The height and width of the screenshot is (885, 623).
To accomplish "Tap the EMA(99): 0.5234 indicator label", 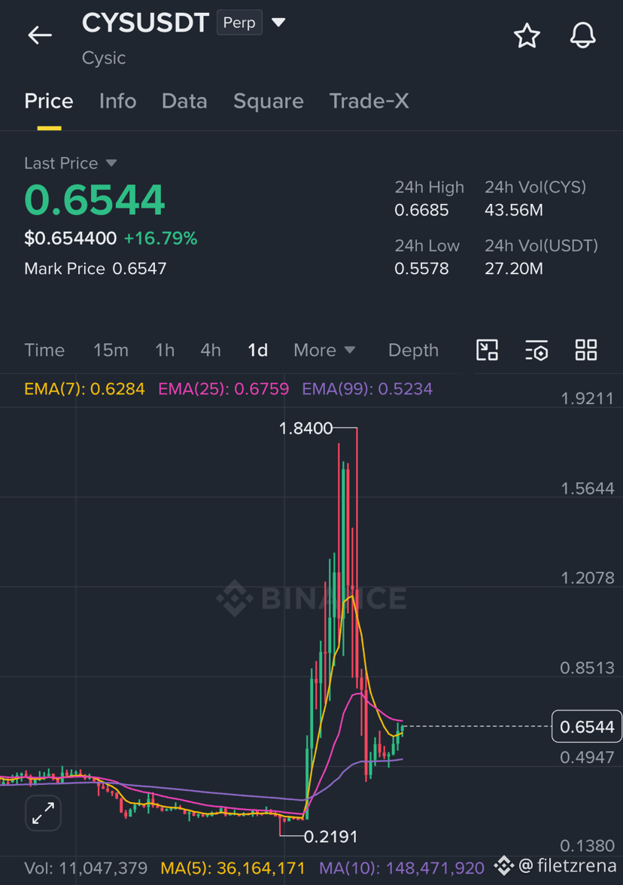I will coord(367,389).
